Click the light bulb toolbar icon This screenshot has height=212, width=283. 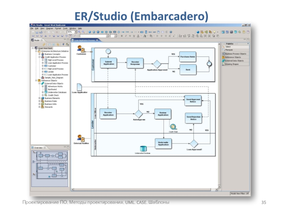point(214,32)
